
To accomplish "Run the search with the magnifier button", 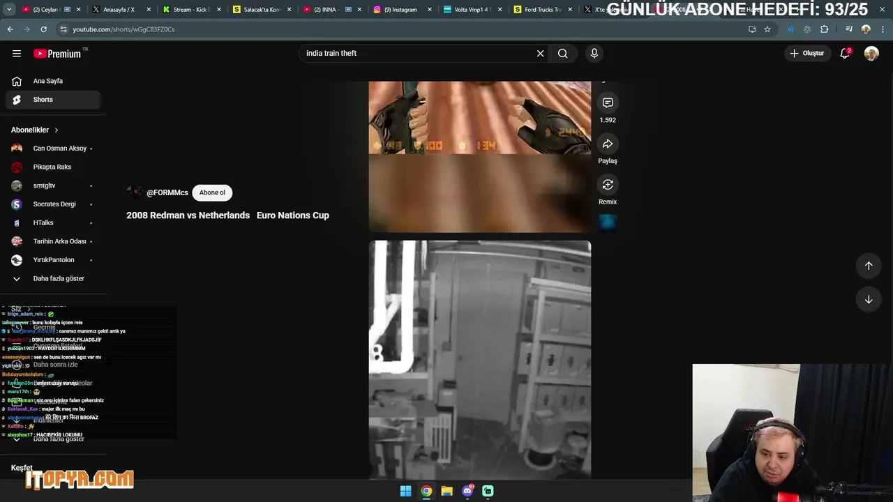I will click(x=562, y=53).
